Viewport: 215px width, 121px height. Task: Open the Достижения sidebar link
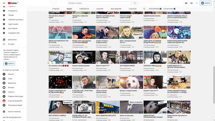point(13,28)
